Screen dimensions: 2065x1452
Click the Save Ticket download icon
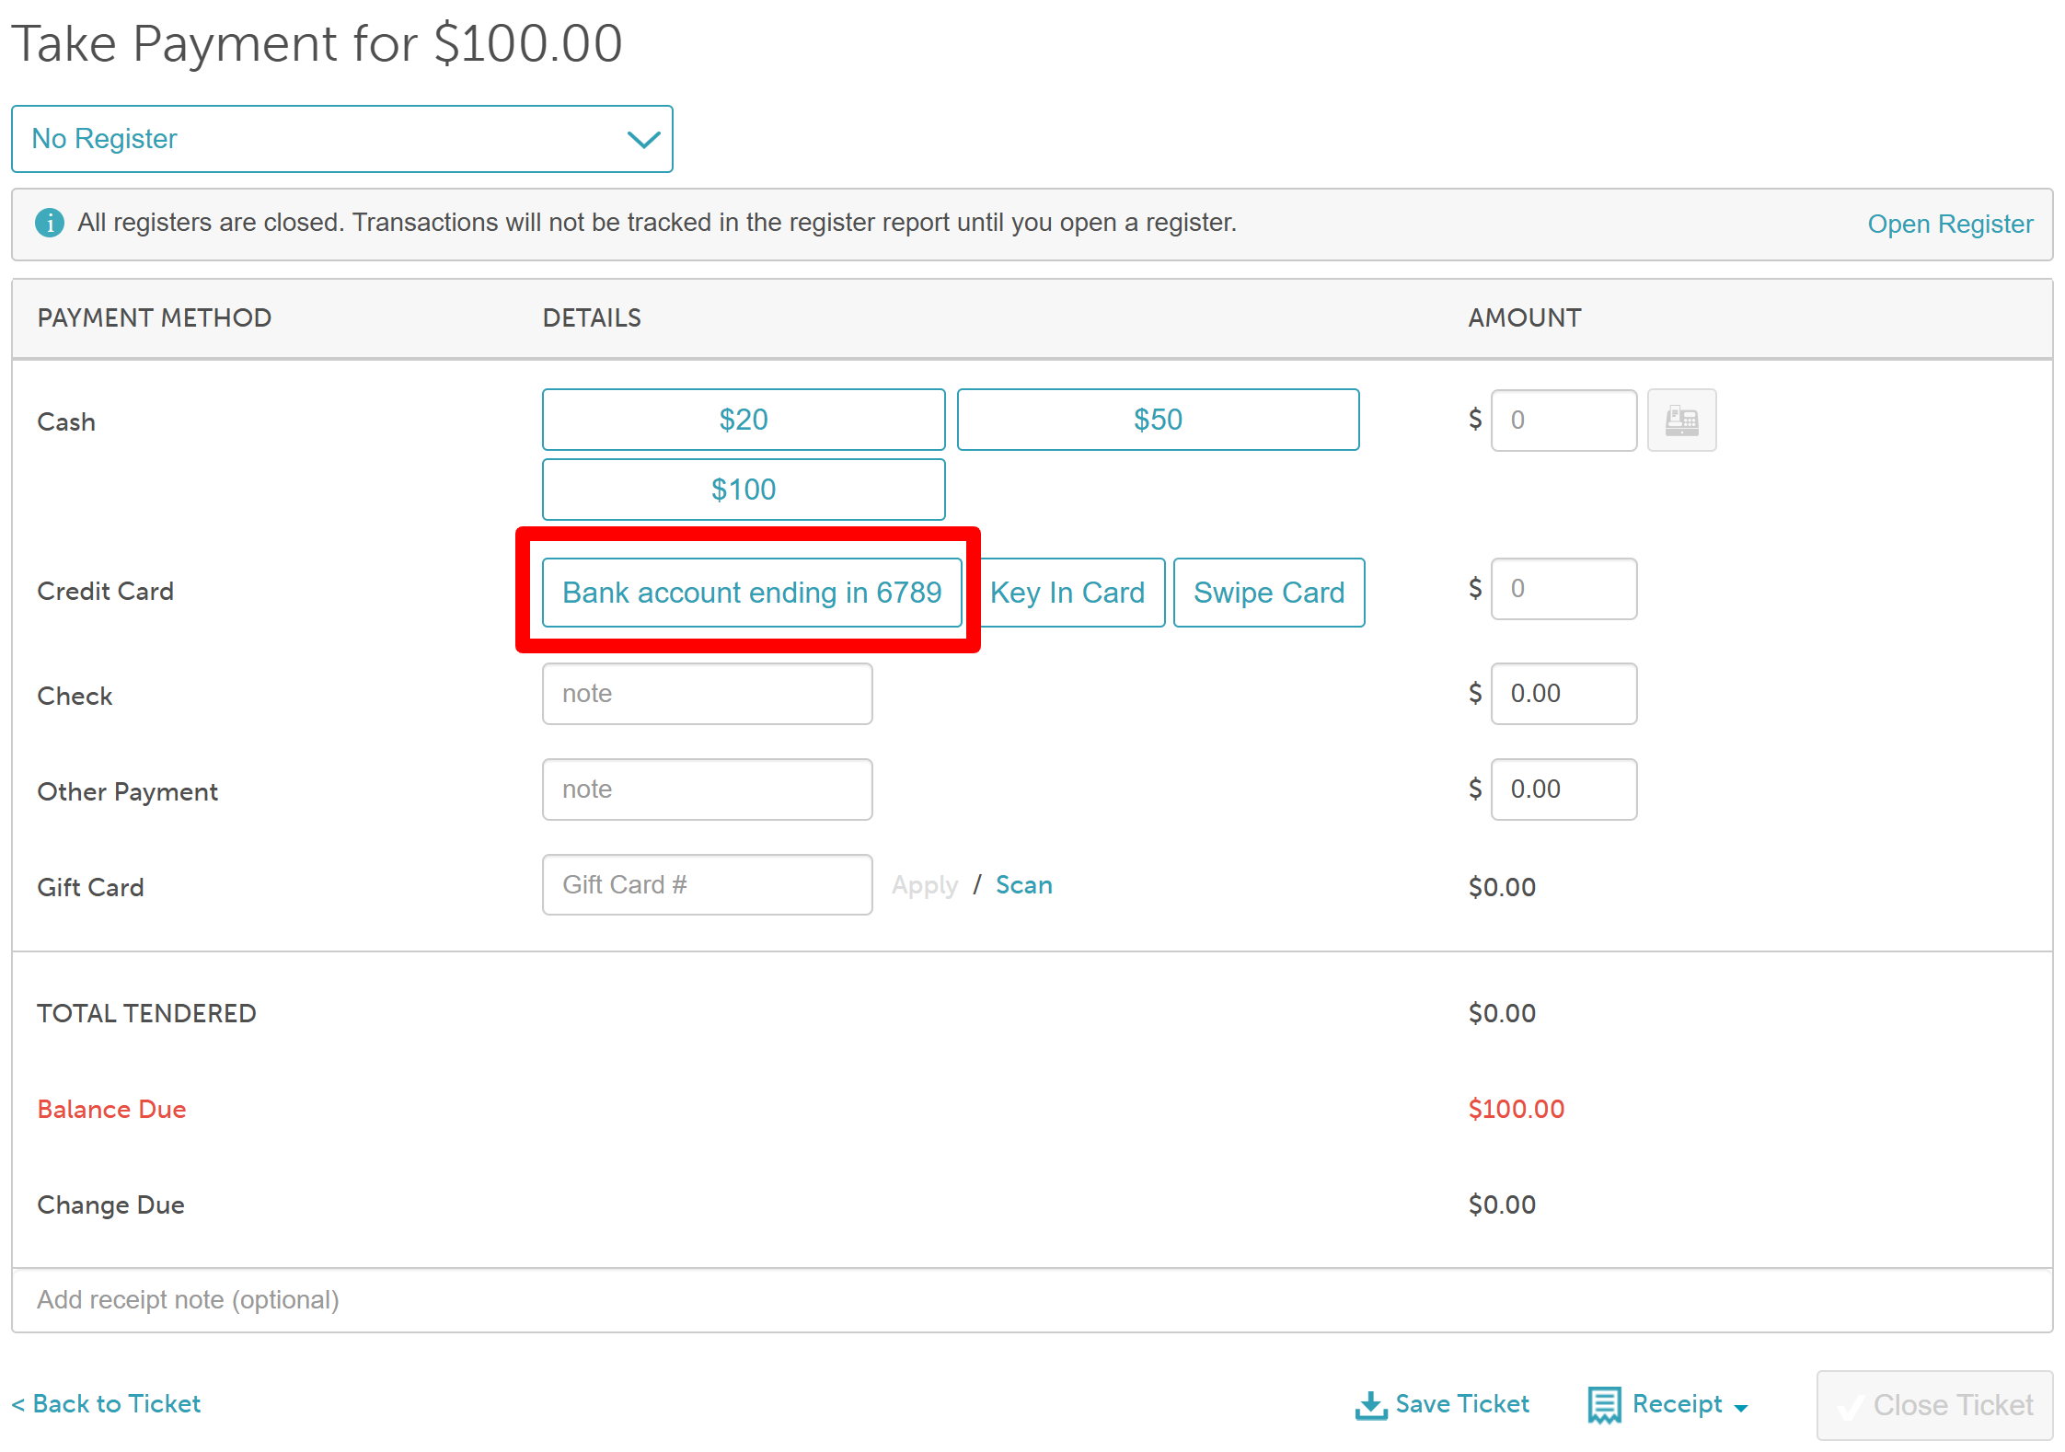[x=1370, y=1404]
